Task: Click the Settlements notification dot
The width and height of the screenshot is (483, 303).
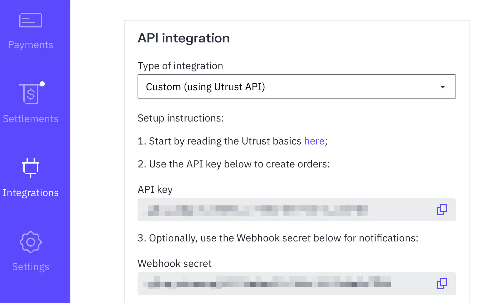Action: tap(42, 84)
